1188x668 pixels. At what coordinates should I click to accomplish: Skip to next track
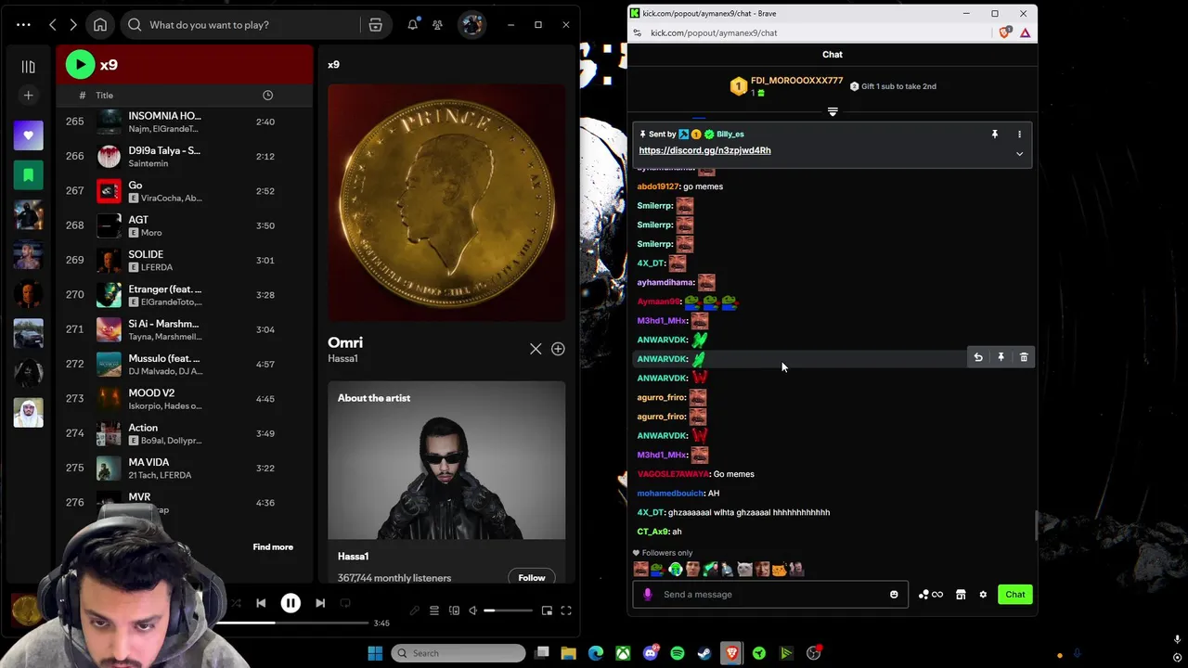[x=320, y=604]
